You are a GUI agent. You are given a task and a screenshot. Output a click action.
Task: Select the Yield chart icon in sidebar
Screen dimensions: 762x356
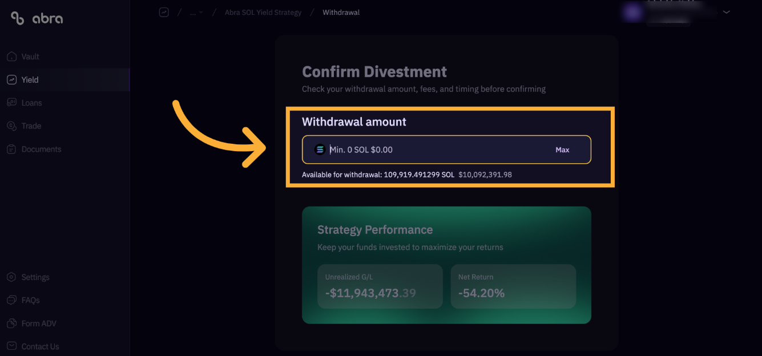(11, 80)
